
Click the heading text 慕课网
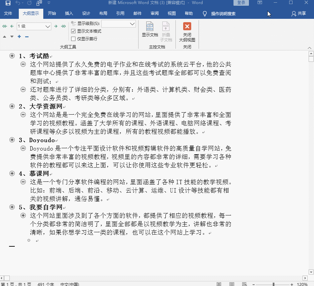point(39,173)
